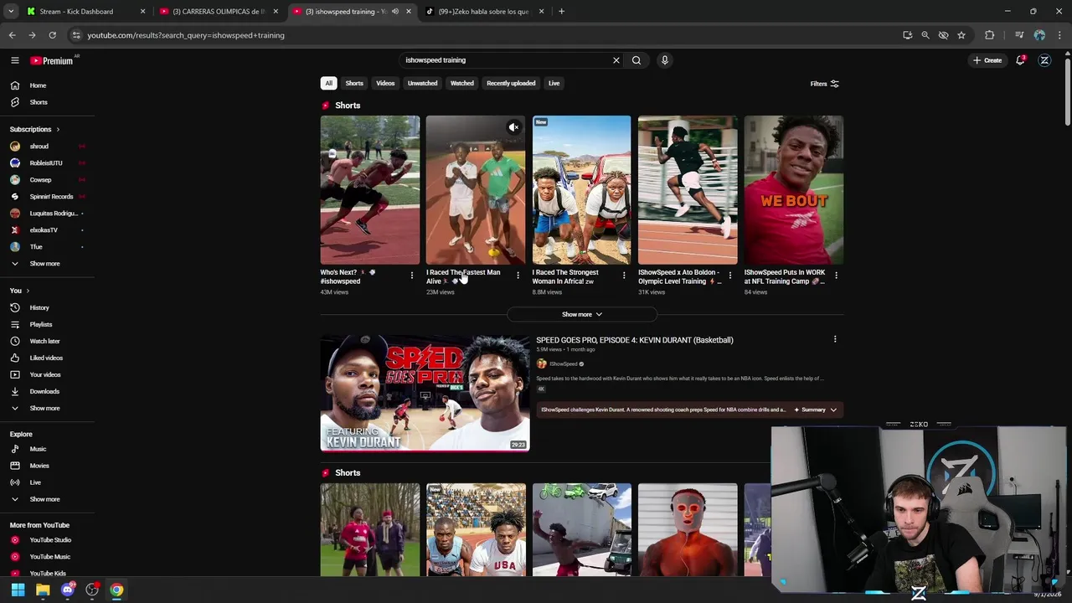Mute the ishowspeed training browser tab
The image size is (1072, 603).
(395, 12)
